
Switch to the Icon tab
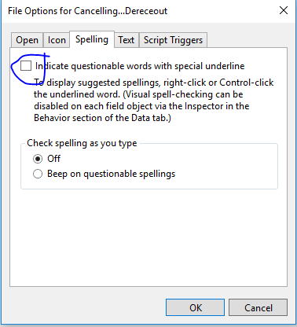click(x=57, y=40)
